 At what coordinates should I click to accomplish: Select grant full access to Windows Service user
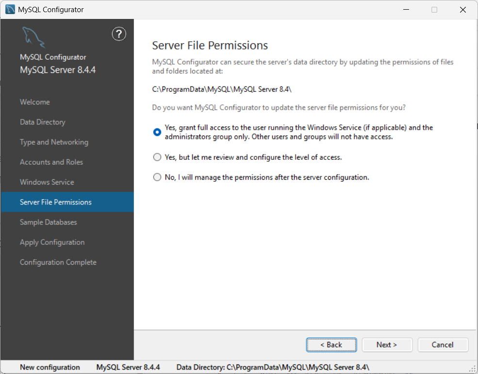(x=157, y=132)
